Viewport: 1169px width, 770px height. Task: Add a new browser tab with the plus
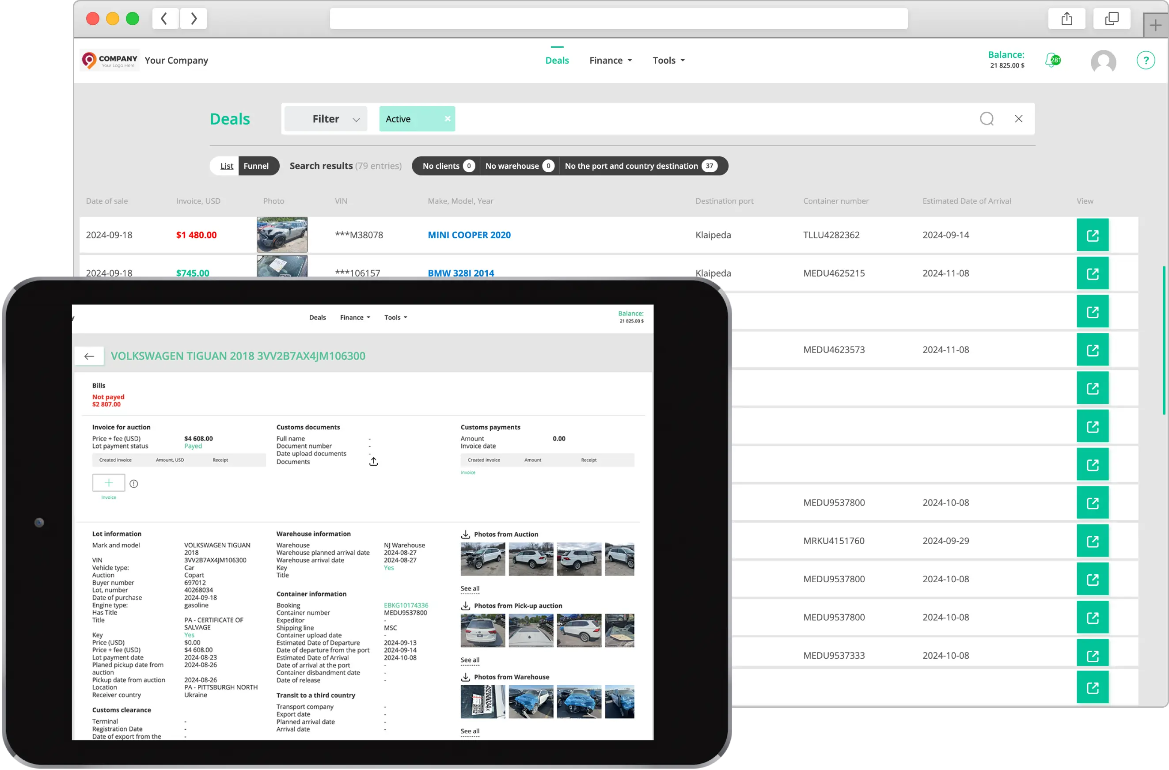(x=1155, y=25)
